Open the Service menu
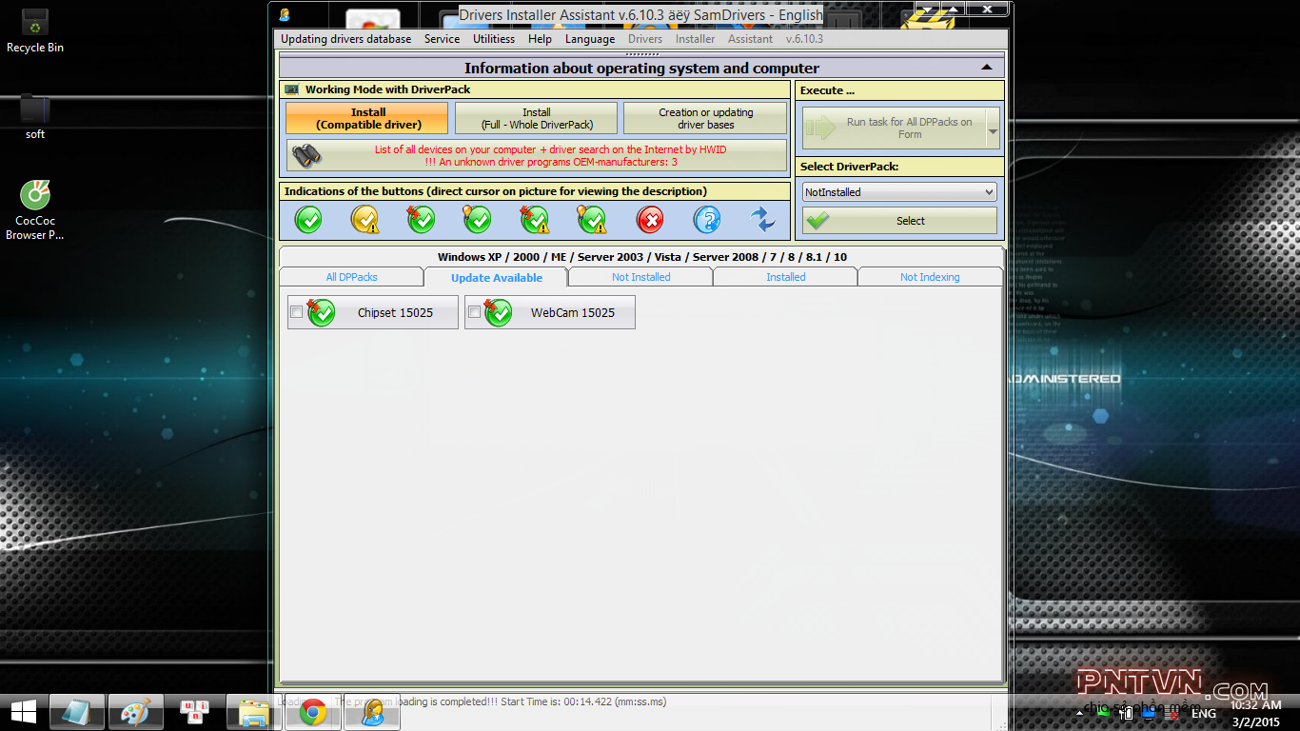The height and width of the screenshot is (731, 1300). pyautogui.click(x=442, y=39)
